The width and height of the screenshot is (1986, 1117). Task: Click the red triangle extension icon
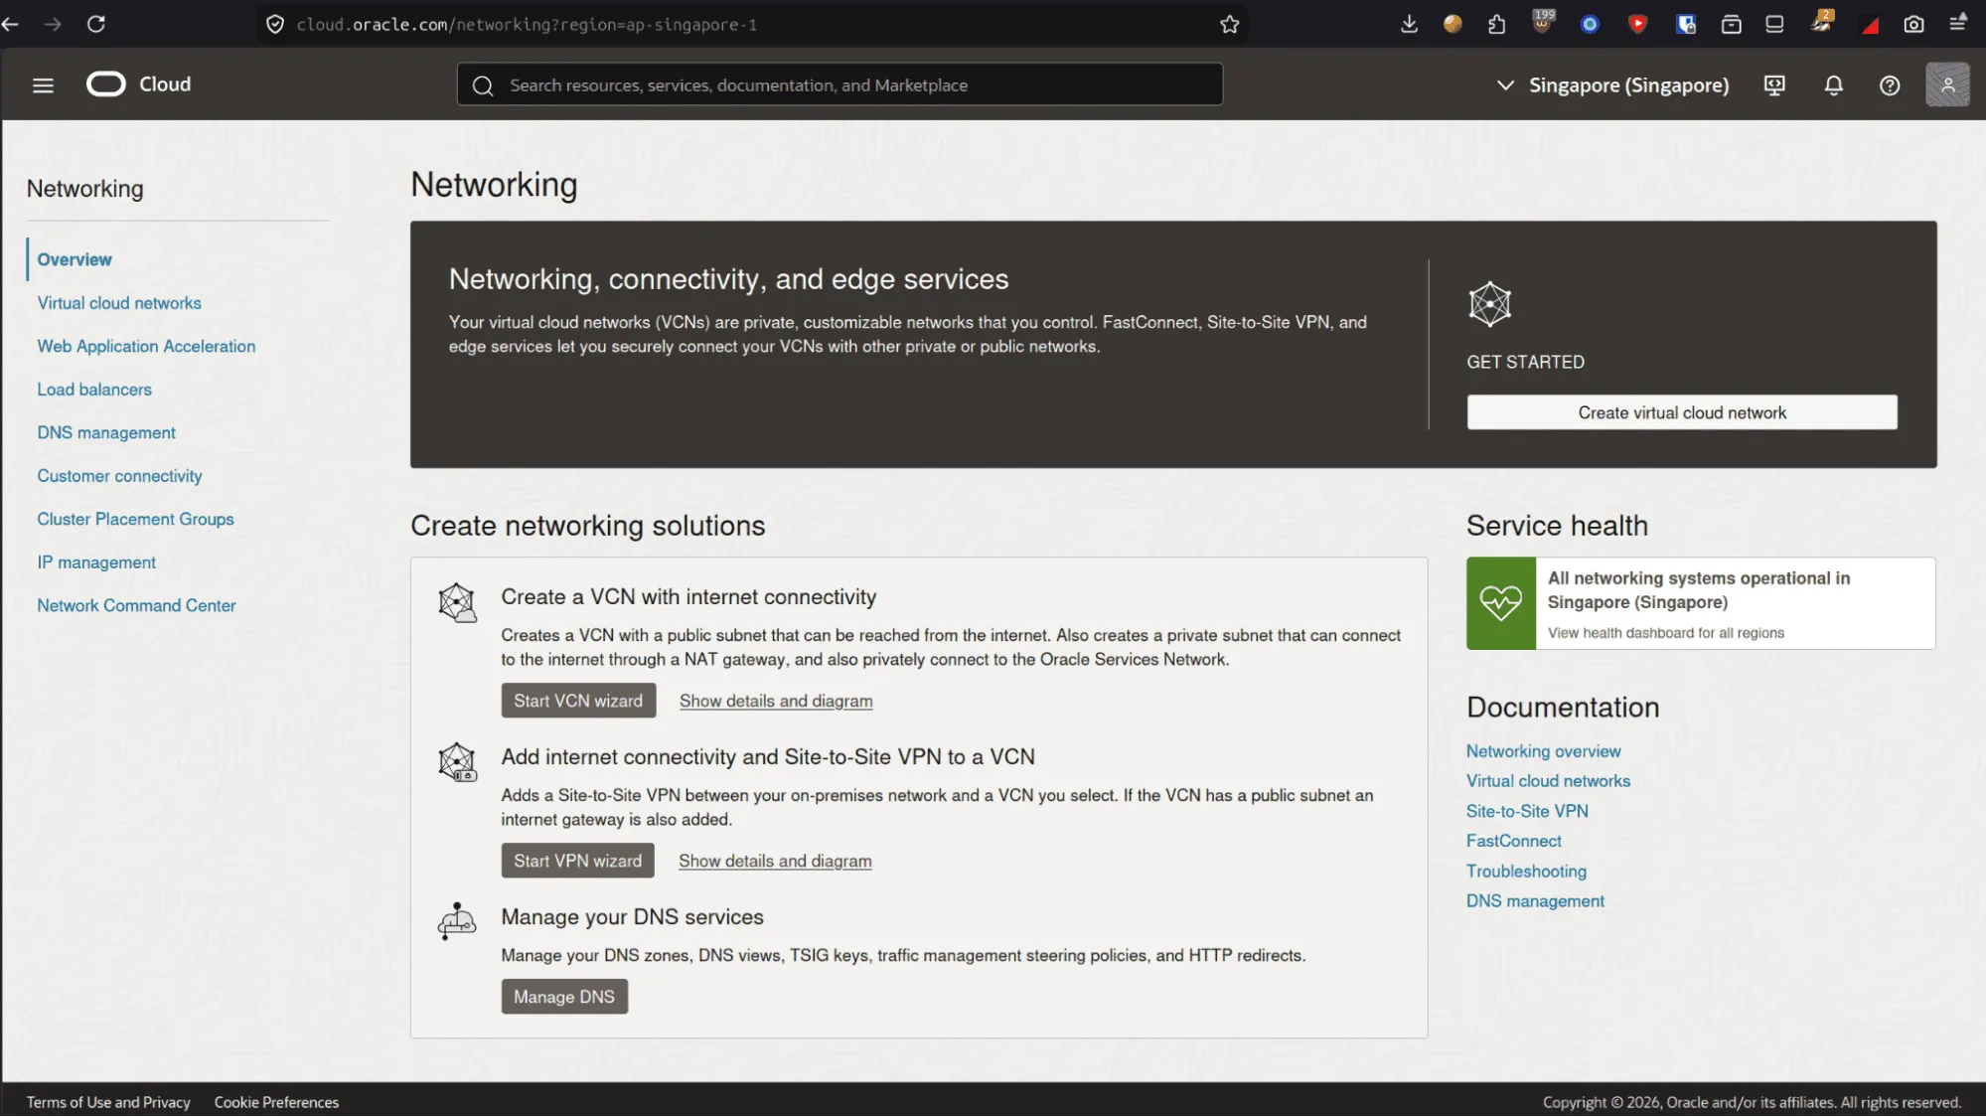(1870, 25)
